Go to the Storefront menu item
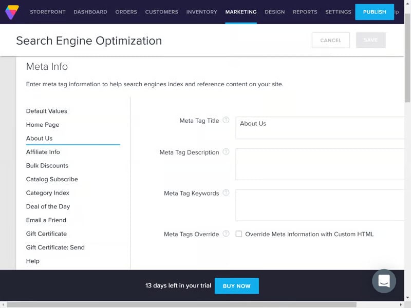 pos(48,12)
